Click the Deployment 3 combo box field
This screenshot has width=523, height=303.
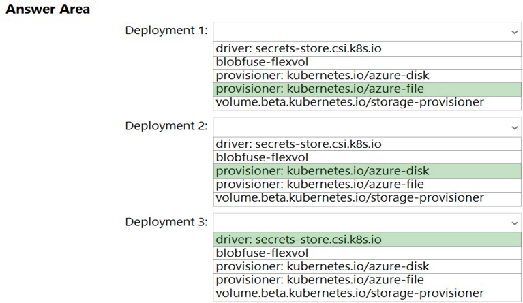(x=360, y=223)
